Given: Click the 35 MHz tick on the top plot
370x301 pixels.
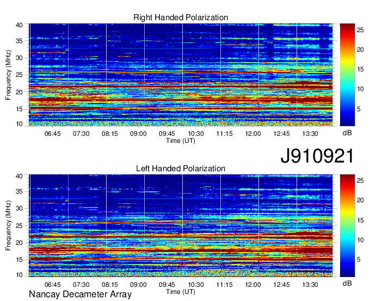Looking at the screenshot, I should point(19,41).
